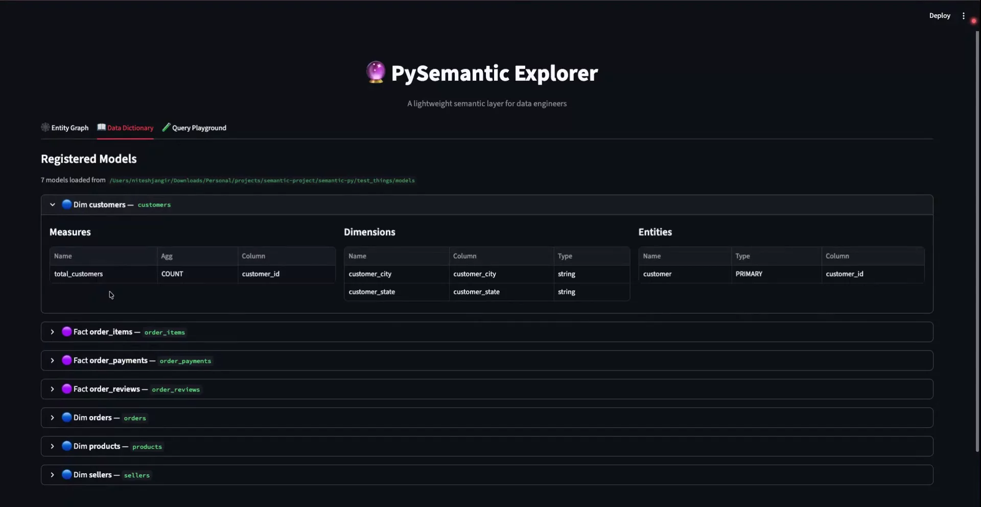Click blue circle beside Dim sellers
981x507 pixels.
point(66,475)
